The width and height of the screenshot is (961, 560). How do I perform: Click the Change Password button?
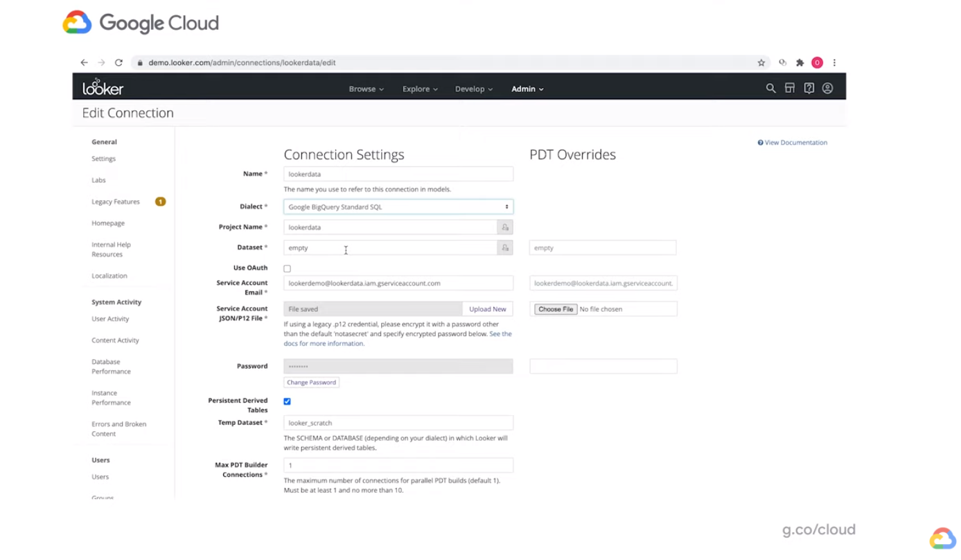[x=311, y=382]
